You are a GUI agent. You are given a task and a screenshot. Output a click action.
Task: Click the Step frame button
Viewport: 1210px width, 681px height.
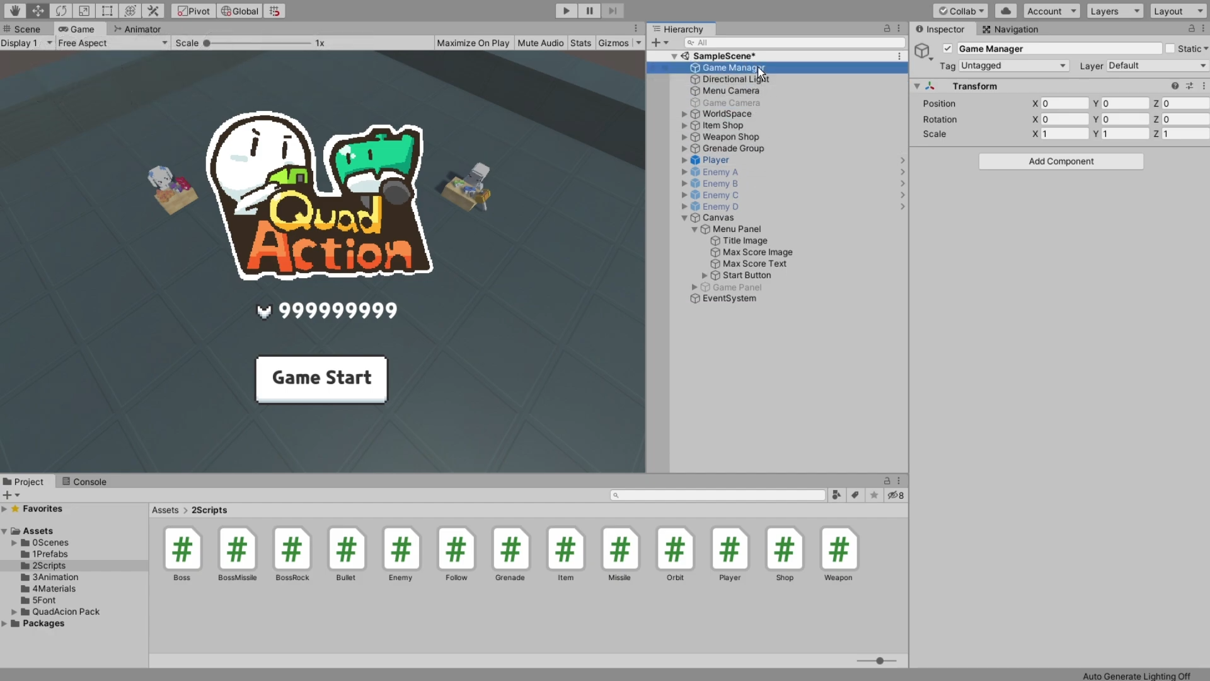pos(612,11)
